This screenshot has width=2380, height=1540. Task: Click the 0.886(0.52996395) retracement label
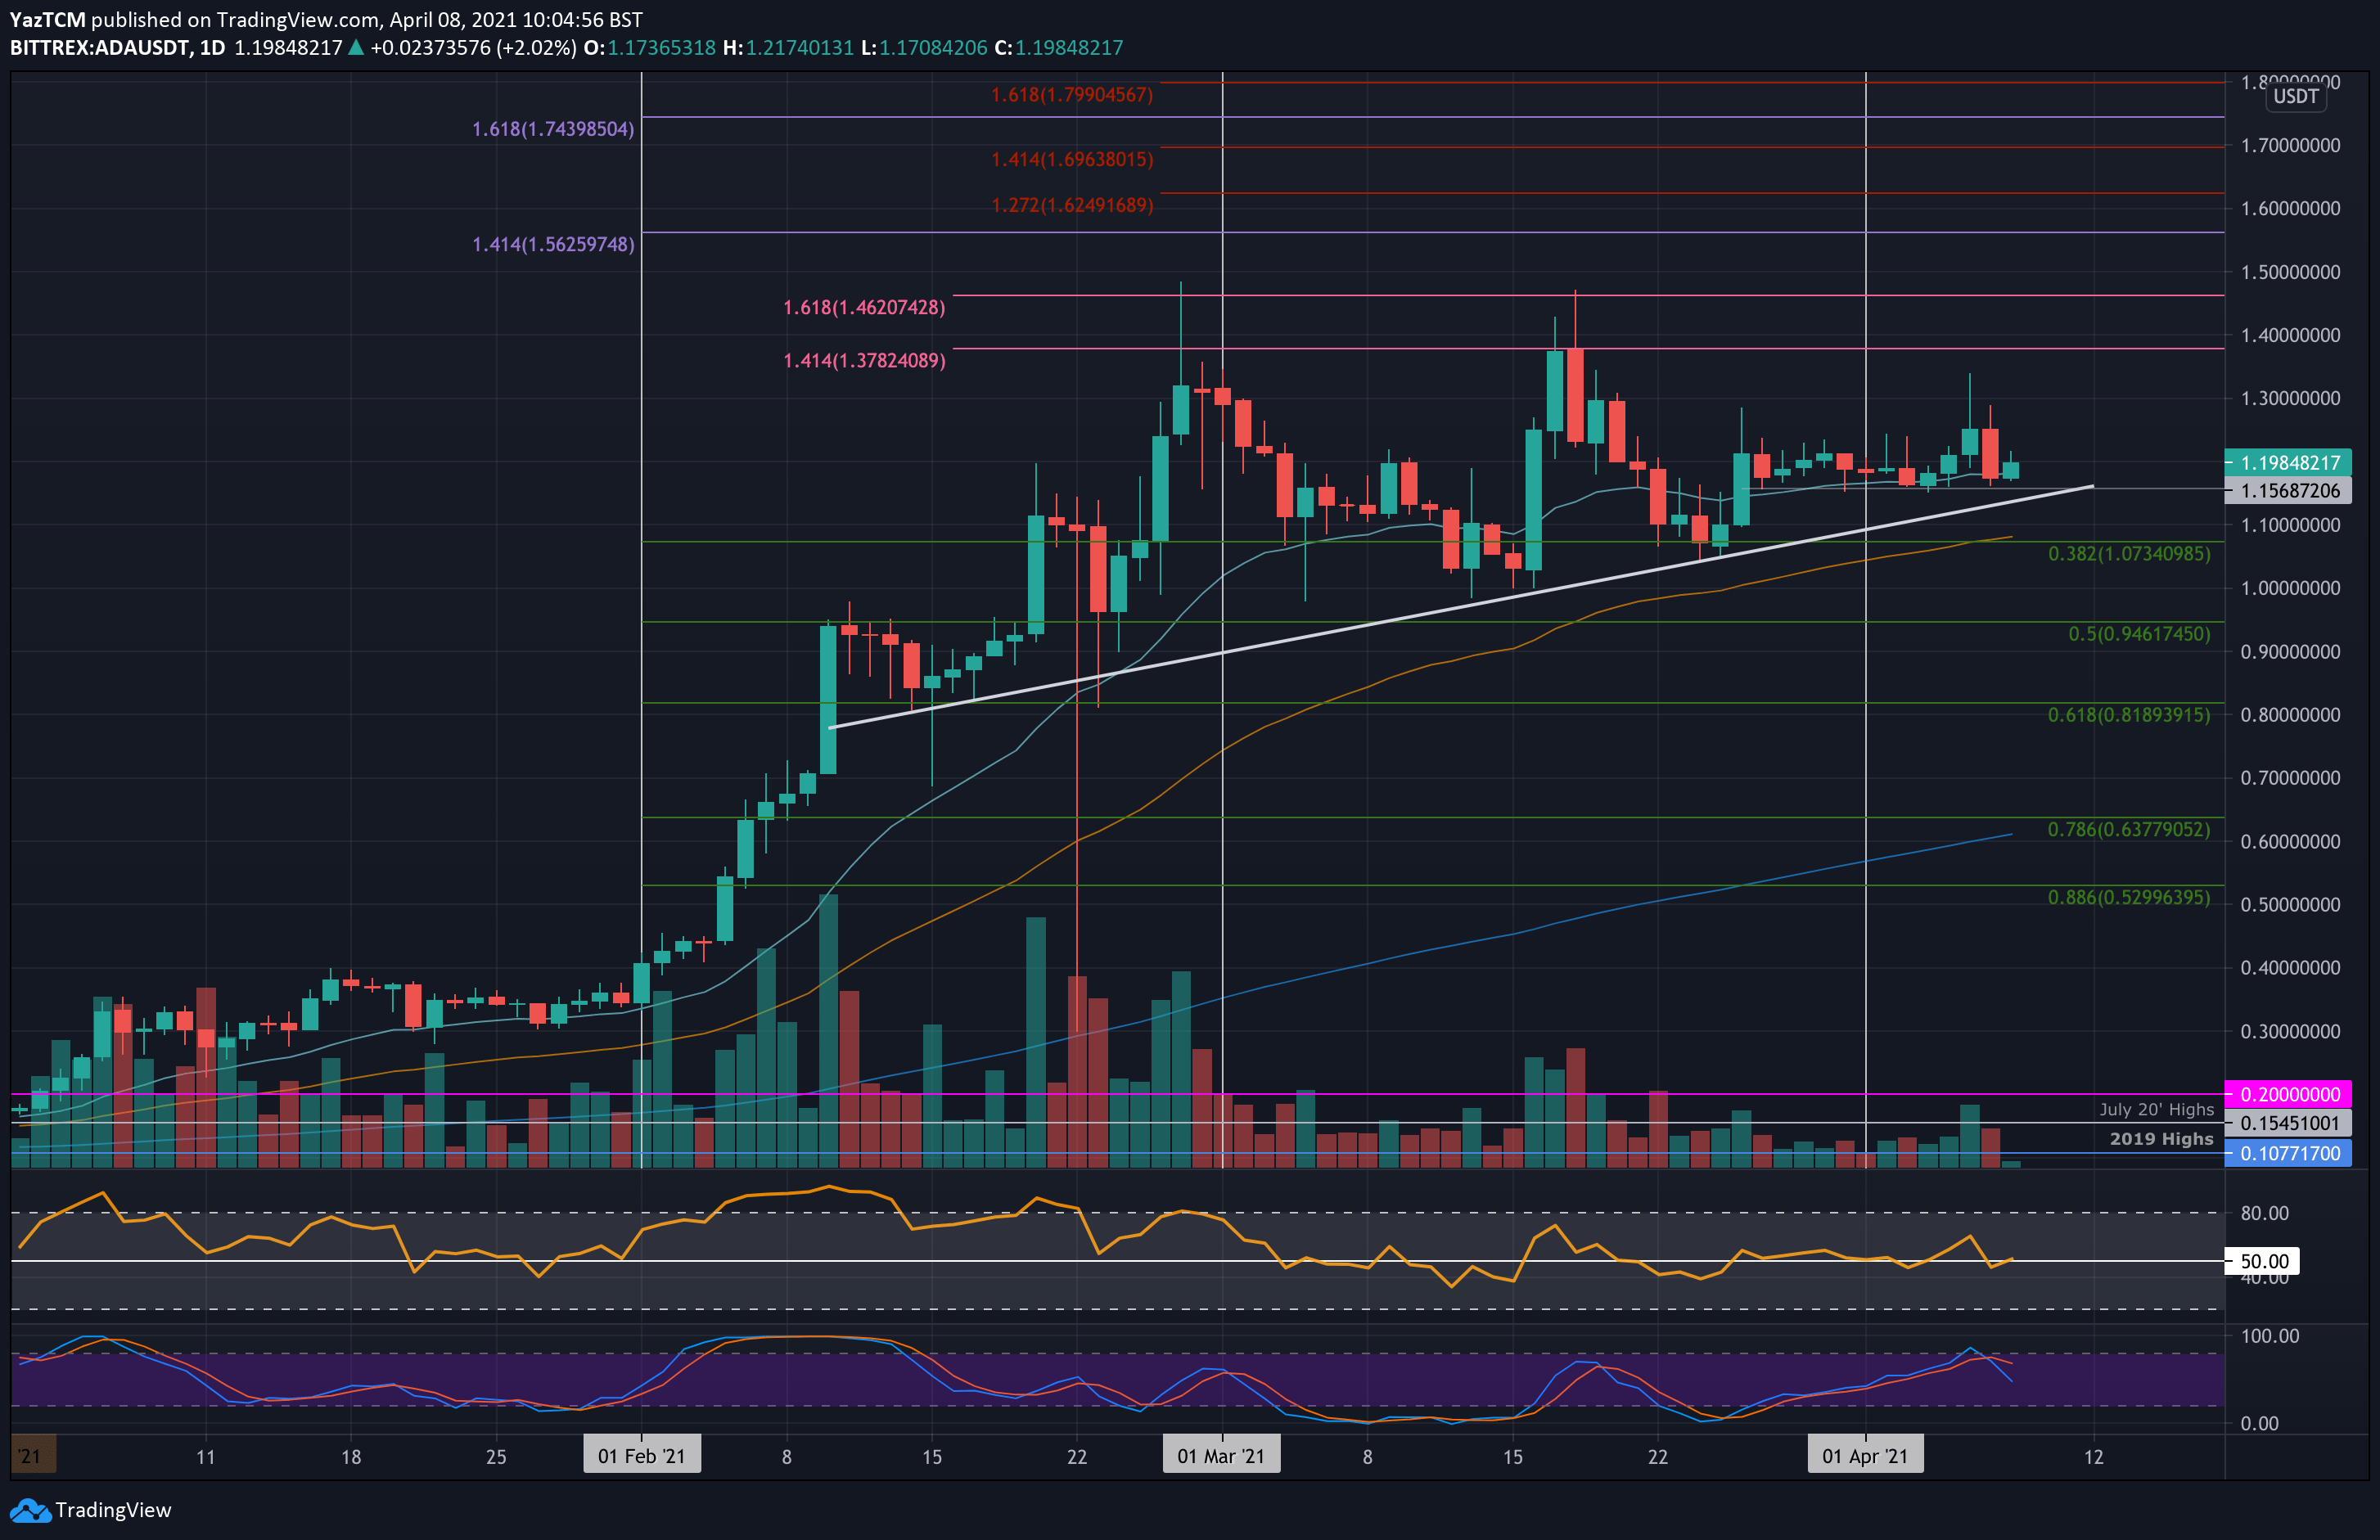[2129, 897]
